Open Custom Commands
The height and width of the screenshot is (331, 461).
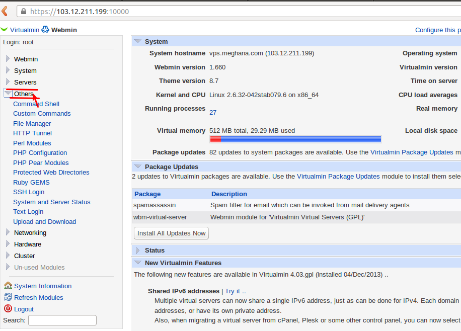42,114
